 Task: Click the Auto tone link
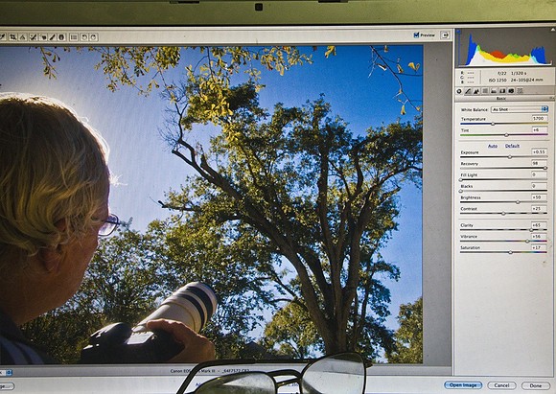(x=493, y=146)
